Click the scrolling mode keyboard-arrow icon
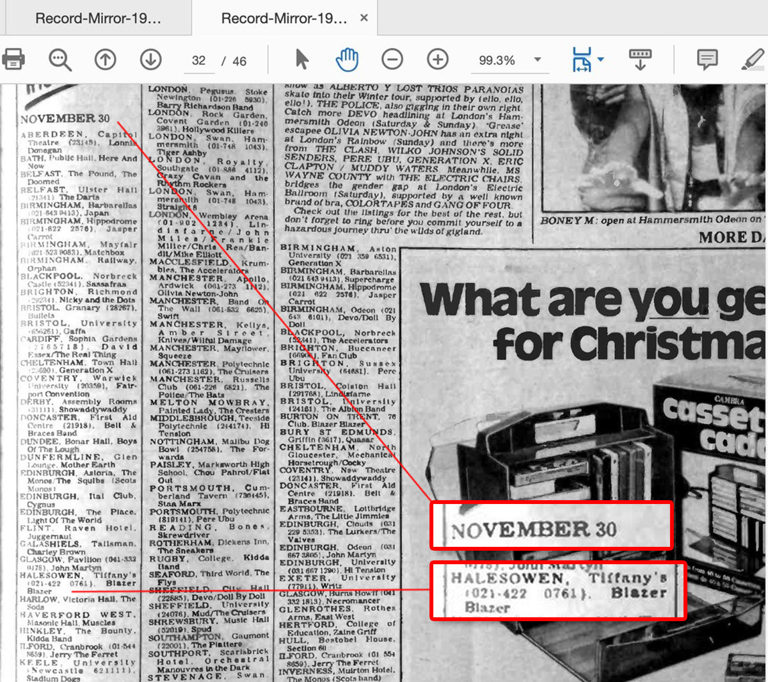The image size is (768, 682). (640, 60)
